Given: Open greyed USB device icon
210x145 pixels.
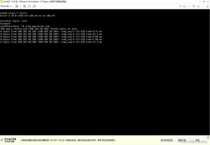Looking at the screenshot, I should click(x=203, y=6).
